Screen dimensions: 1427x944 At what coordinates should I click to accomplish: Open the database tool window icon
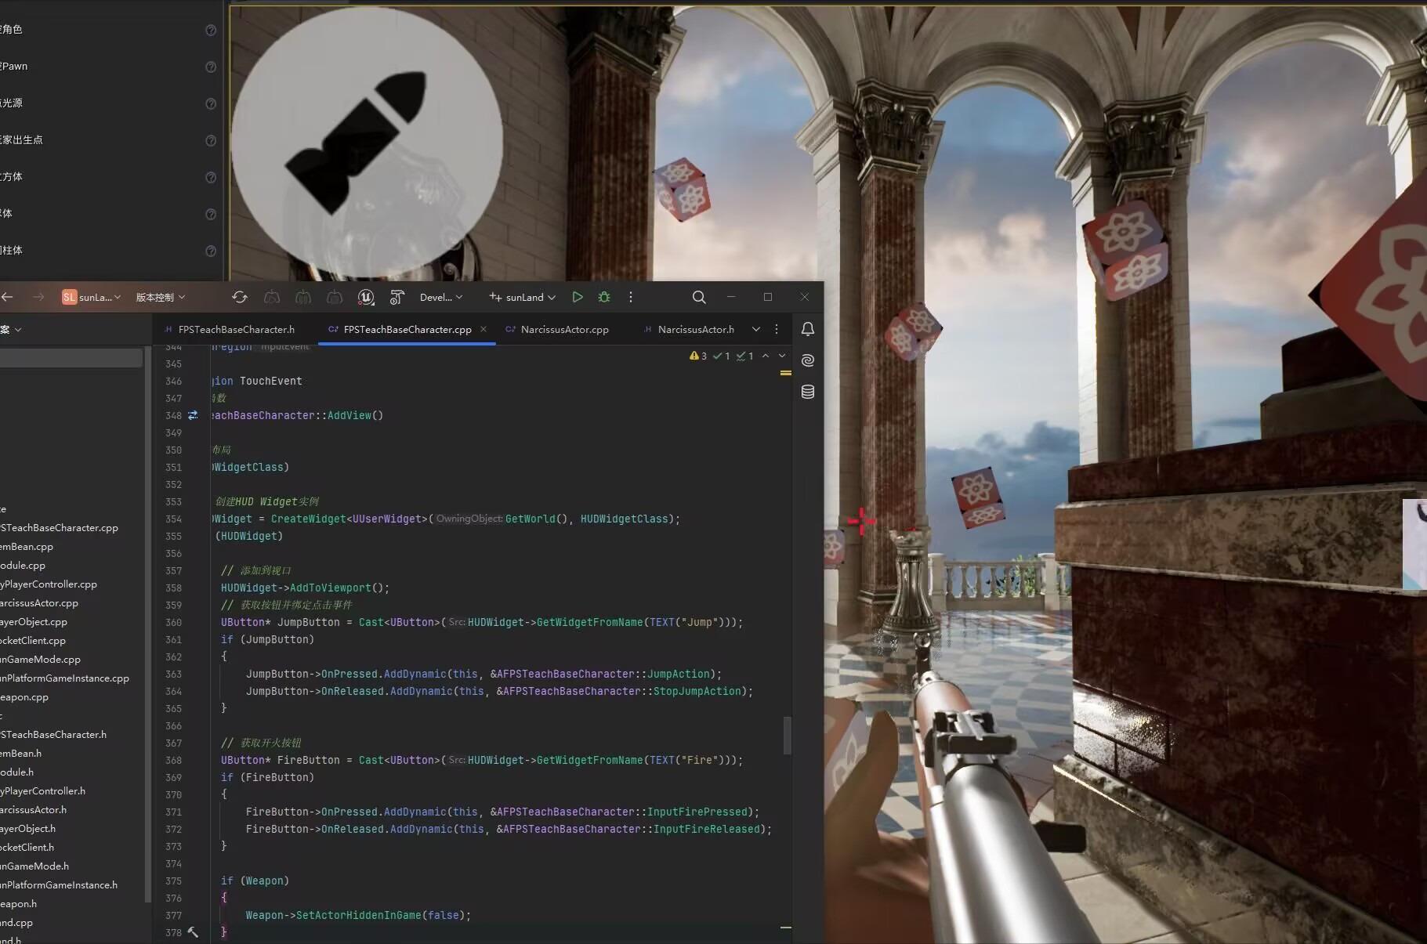point(807,392)
